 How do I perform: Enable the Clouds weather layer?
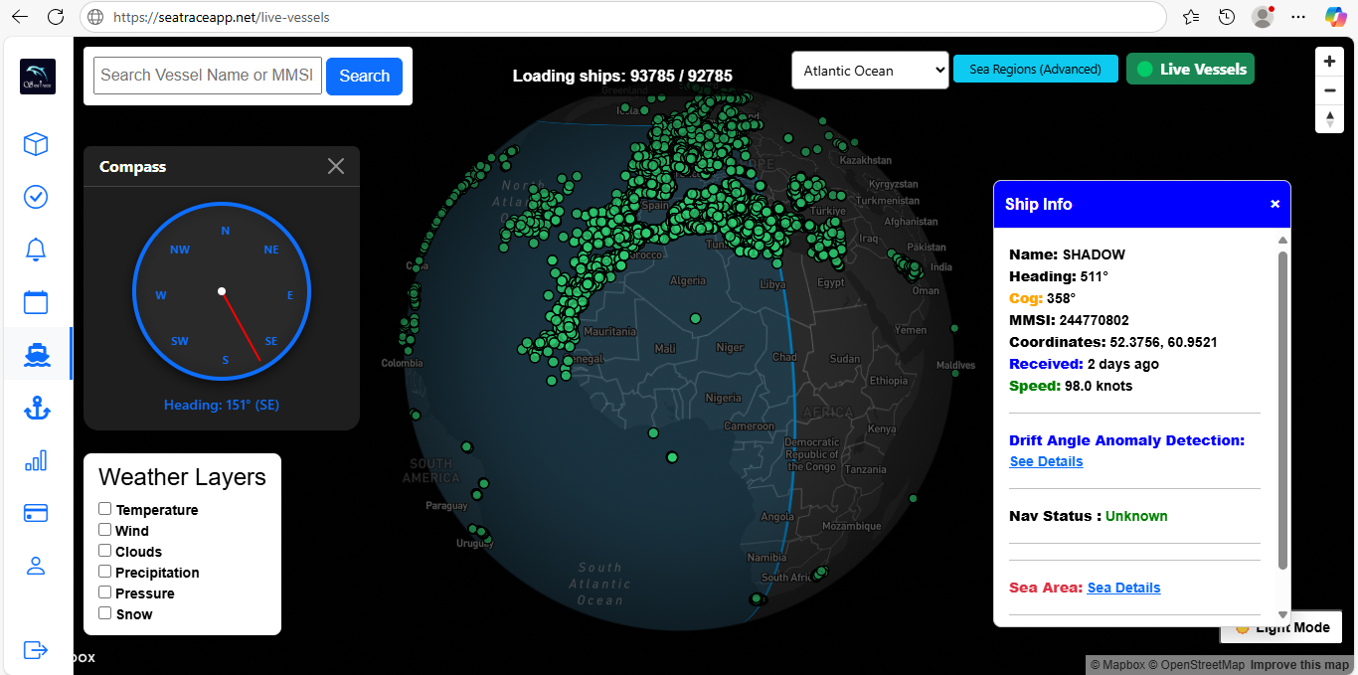point(104,551)
